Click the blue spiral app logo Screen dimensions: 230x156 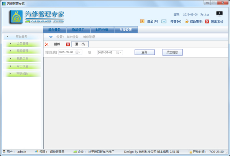tap(16, 17)
